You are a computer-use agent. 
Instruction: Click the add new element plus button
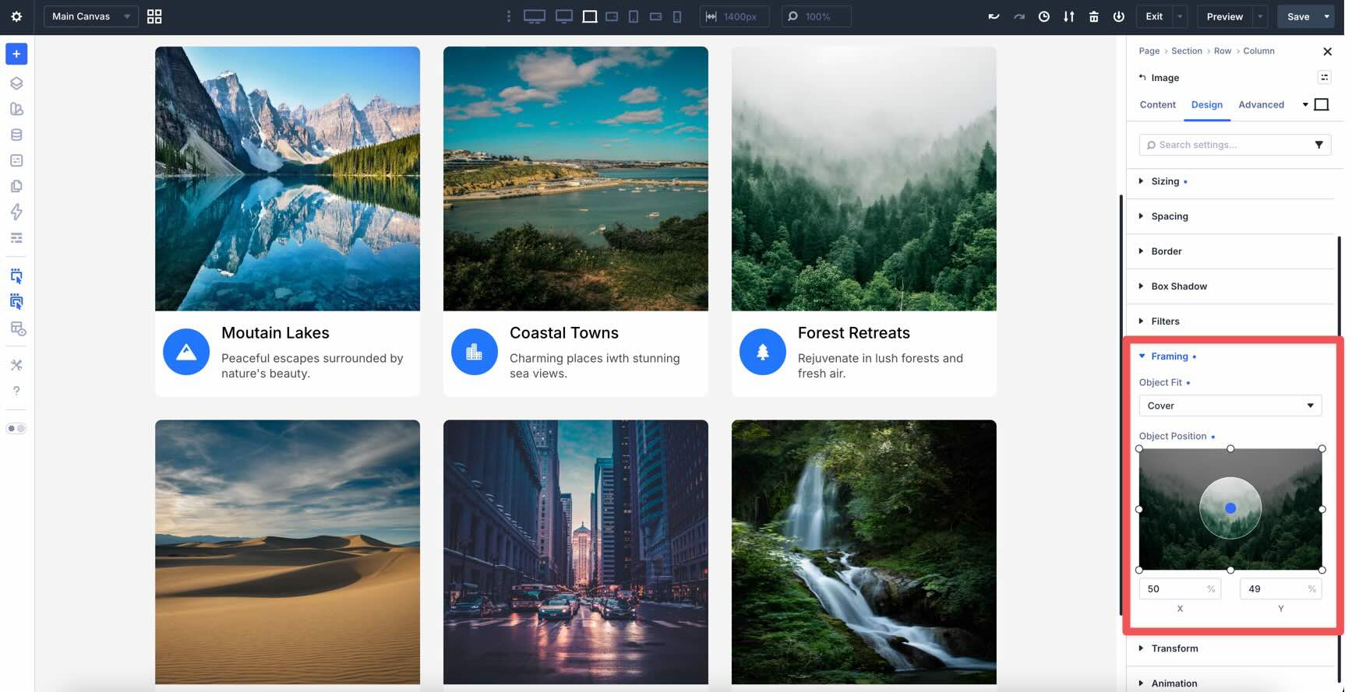pyautogui.click(x=16, y=54)
